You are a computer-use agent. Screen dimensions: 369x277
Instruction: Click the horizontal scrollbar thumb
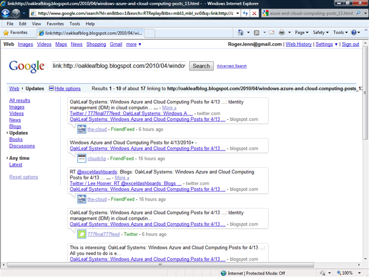point(160,265)
